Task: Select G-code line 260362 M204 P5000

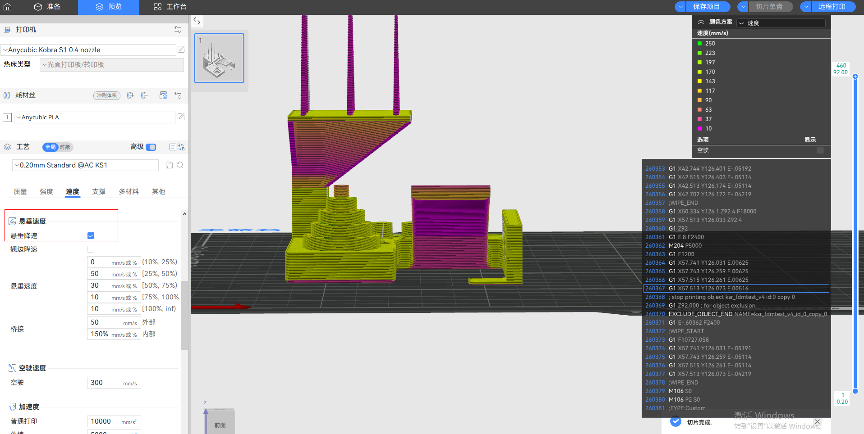Action: [736, 246]
